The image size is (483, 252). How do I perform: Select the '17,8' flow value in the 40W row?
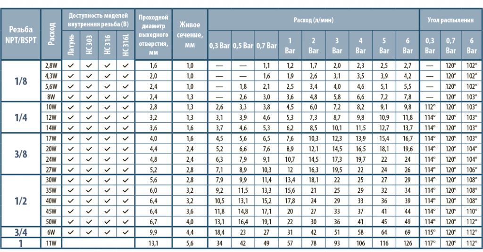[290, 201]
